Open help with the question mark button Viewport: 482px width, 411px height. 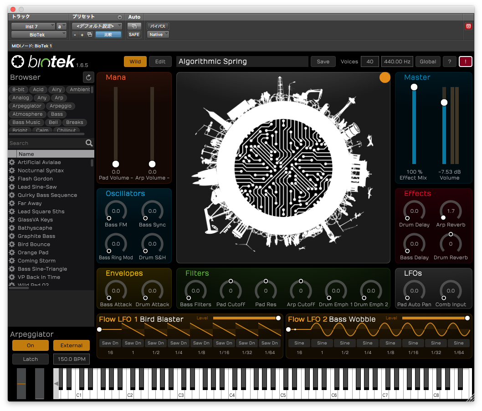pos(449,62)
